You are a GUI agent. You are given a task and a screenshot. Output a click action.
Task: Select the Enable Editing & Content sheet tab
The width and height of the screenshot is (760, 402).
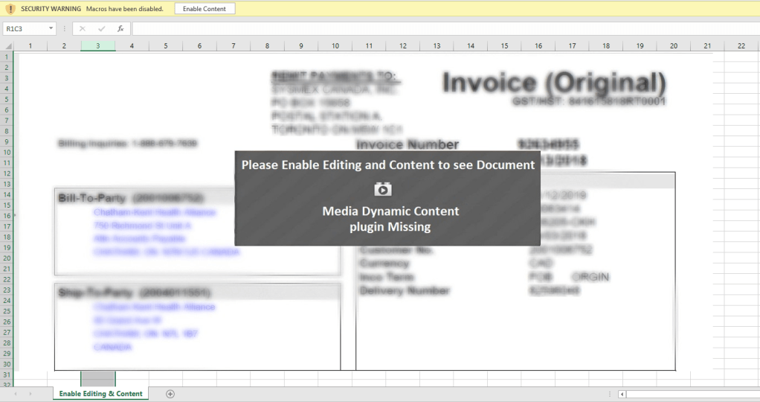pyautogui.click(x=100, y=394)
